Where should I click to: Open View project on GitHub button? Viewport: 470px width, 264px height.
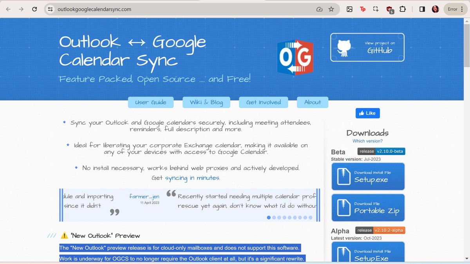[367, 47]
